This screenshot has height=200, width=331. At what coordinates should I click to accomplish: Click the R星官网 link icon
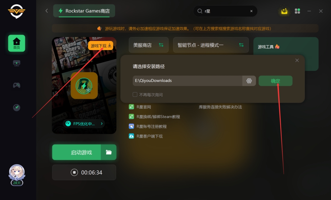pos(132,107)
